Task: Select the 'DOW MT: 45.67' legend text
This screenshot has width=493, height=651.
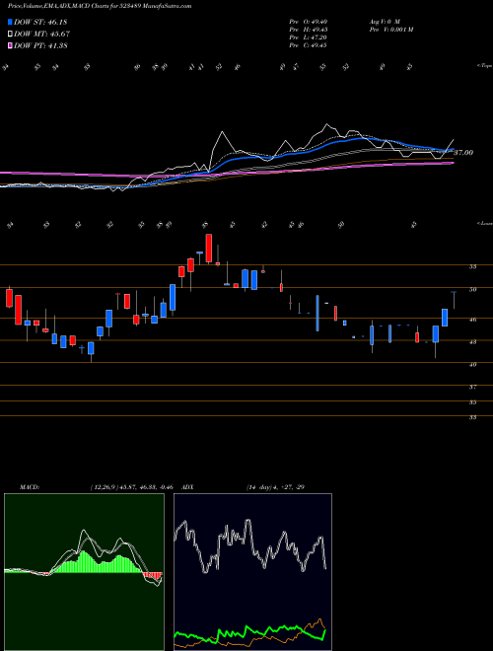Action: [42, 35]
